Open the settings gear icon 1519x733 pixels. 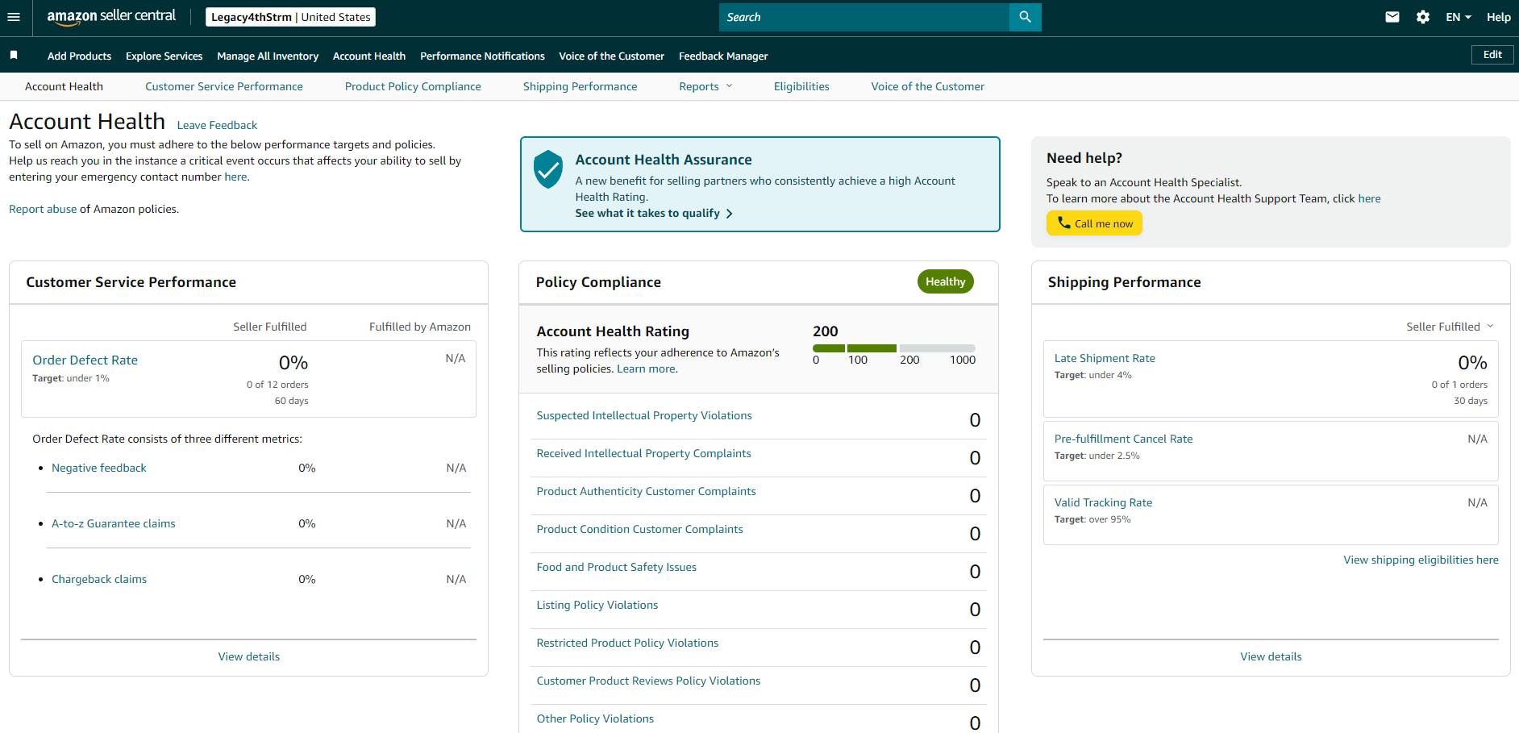click(x=1423, y=17)
